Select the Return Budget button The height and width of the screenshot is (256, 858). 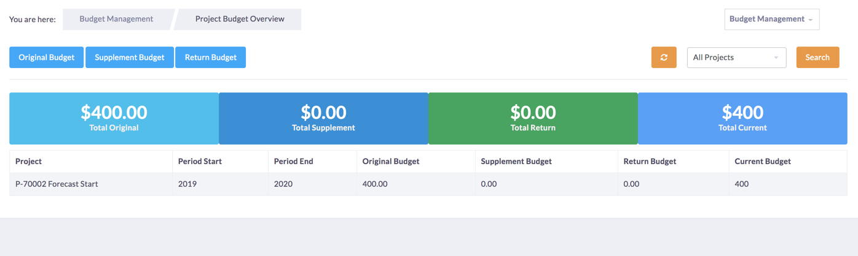[x=210, y=58]
